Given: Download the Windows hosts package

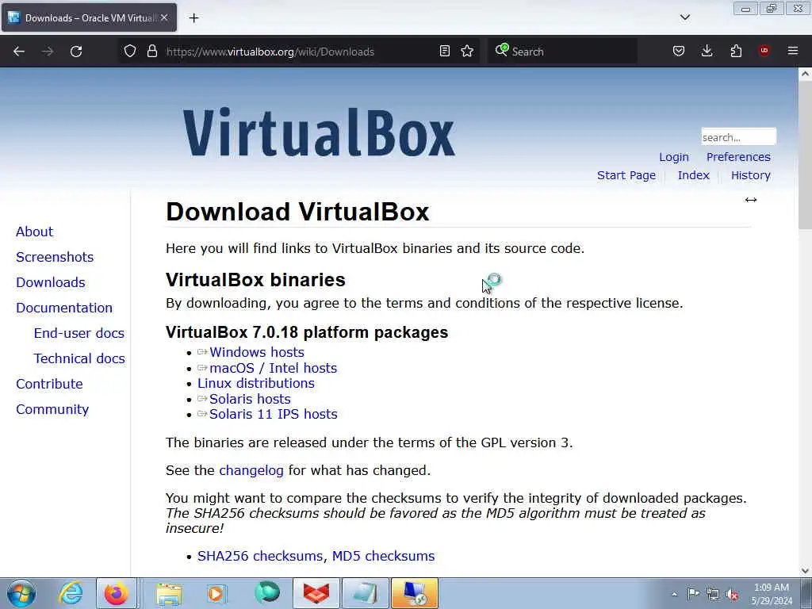Looking at the screenshot, I should point(257,352).
